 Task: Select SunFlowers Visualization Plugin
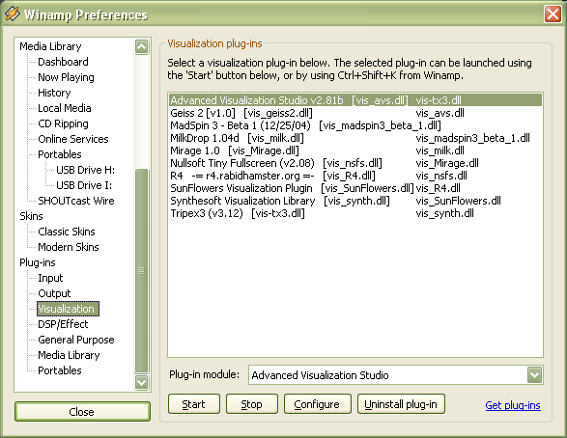355,188
